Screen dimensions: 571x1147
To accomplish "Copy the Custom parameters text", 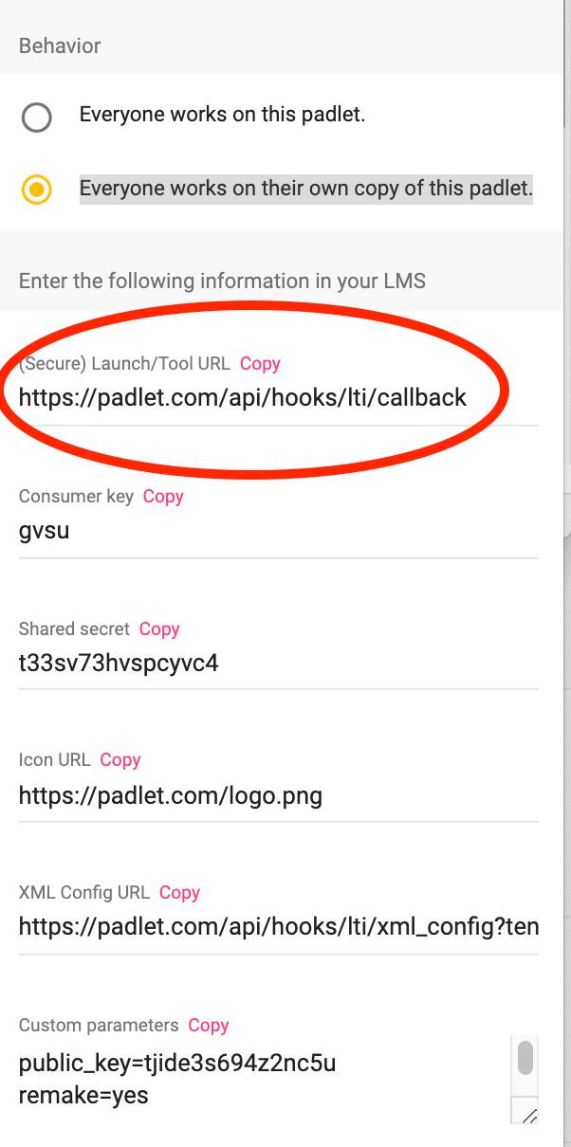I will pos(209,1025).
